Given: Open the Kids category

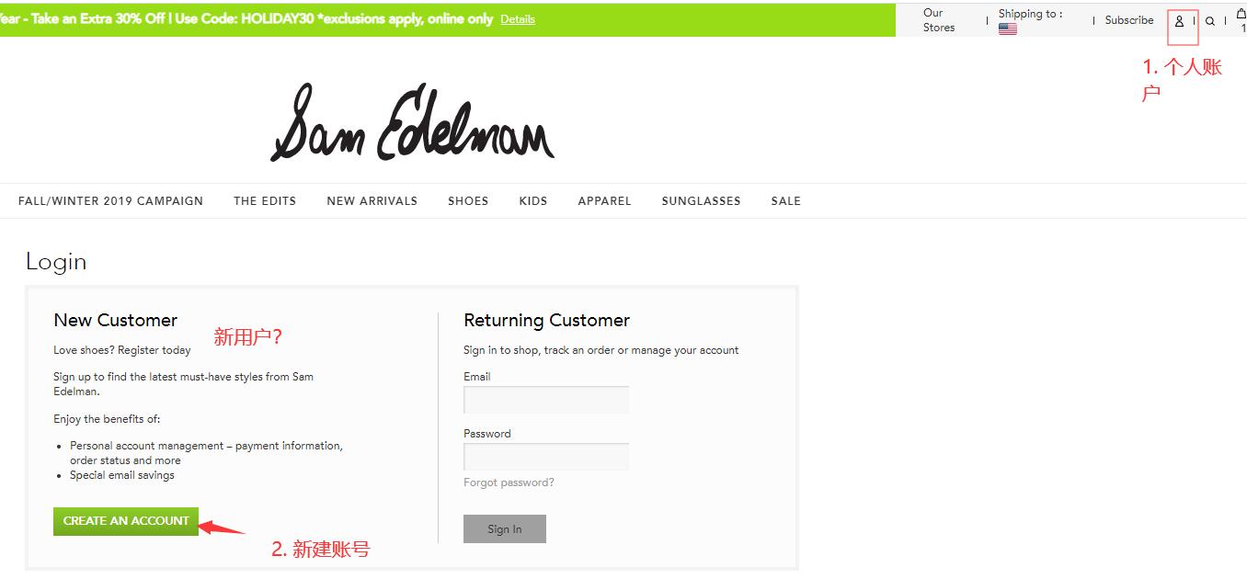Looking at the screenshot, I should [x=532, y=201].
